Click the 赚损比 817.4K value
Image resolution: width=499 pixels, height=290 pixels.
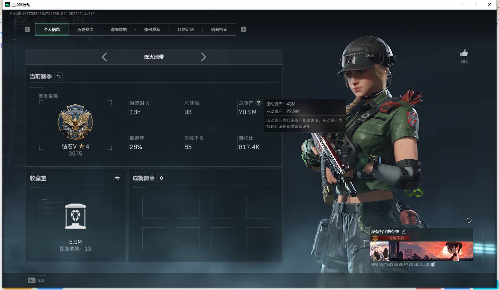(x=249, y=147)
